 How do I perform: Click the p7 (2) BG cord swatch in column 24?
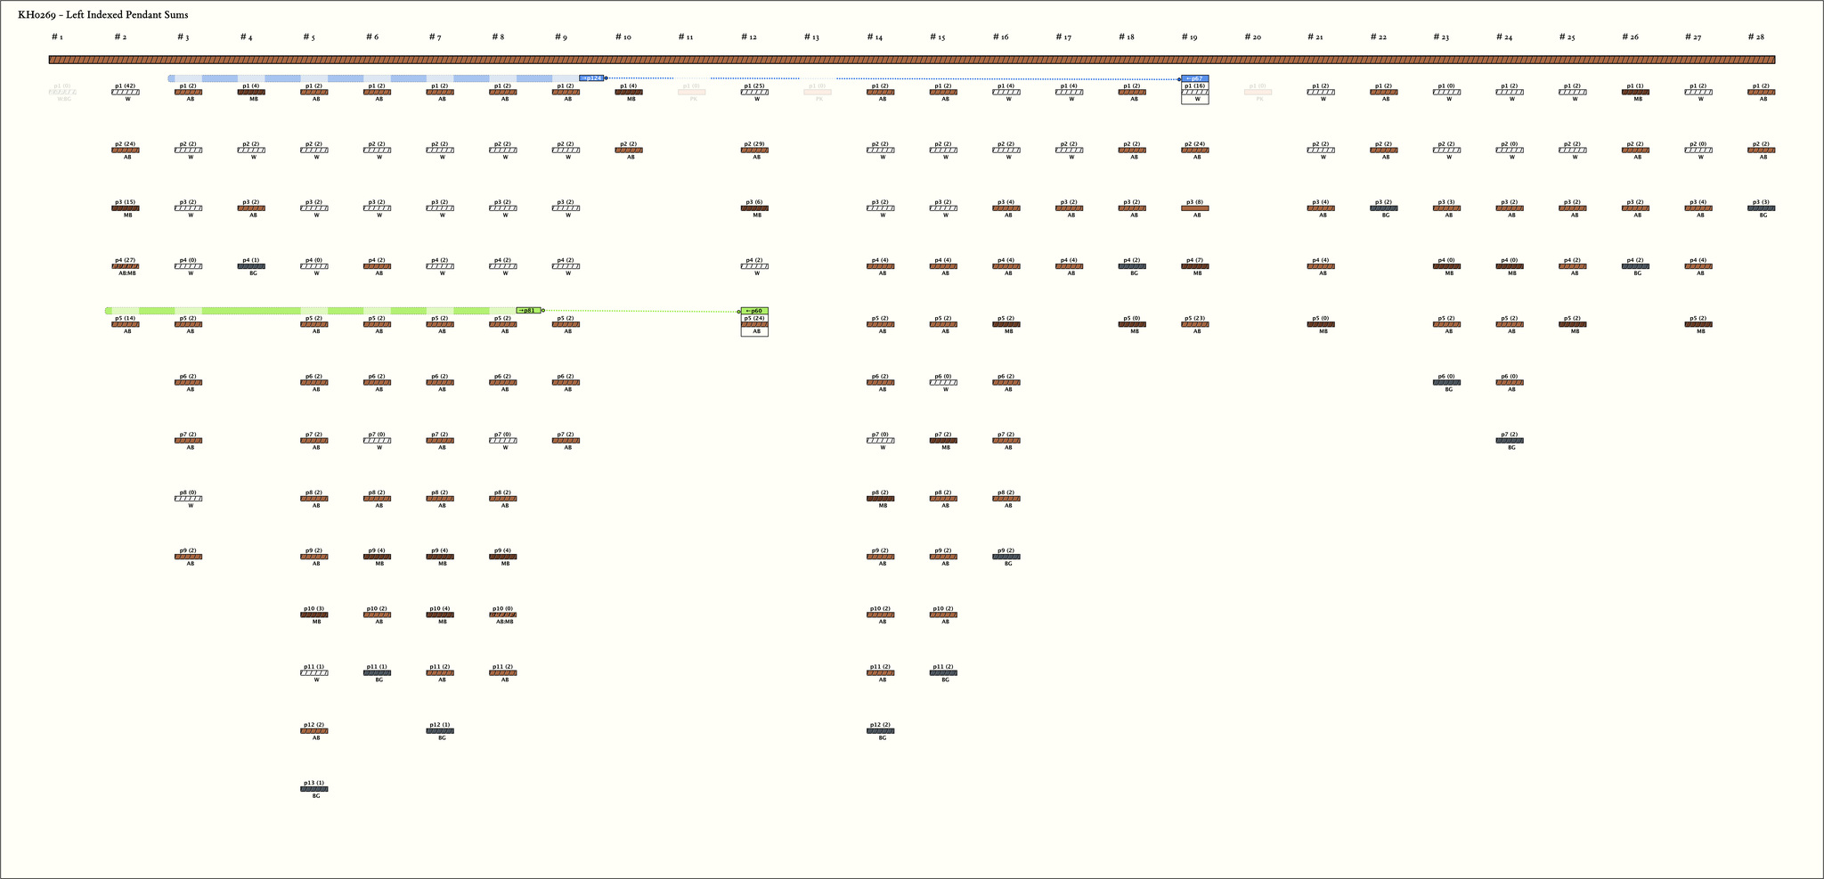1510,441
